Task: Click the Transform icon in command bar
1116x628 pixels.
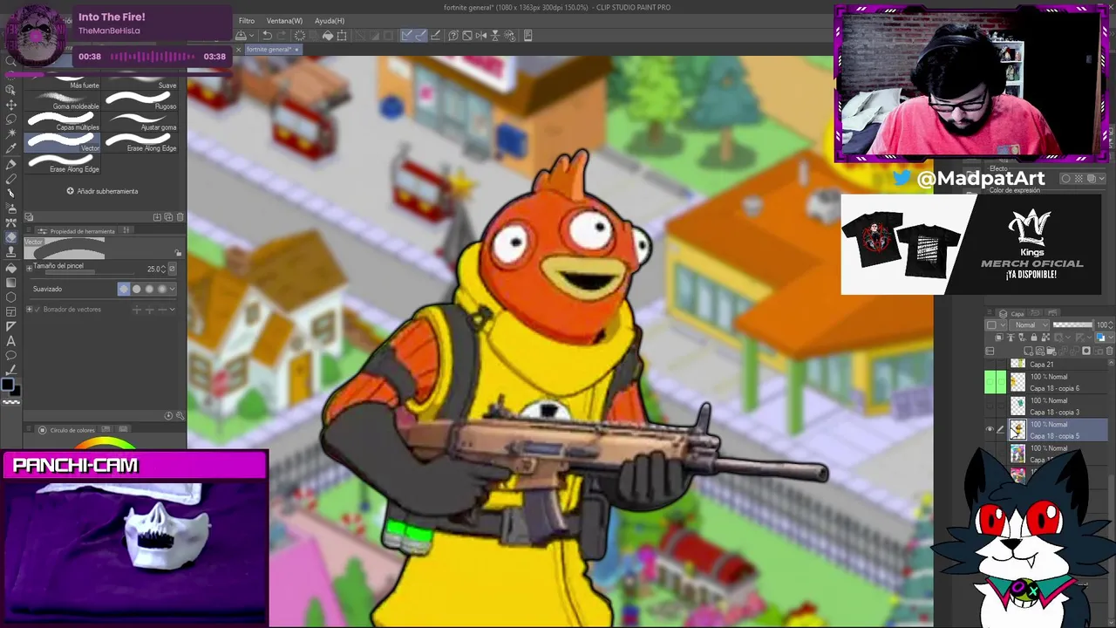Action: [x=342, y=36]
